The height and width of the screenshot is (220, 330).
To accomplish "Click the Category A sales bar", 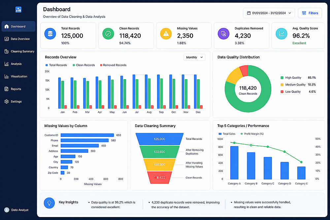I will [234, 163].
